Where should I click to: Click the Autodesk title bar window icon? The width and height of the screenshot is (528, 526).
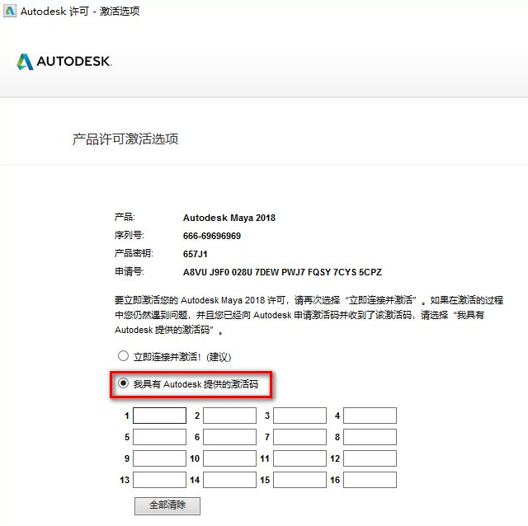[x=9, y=11]
